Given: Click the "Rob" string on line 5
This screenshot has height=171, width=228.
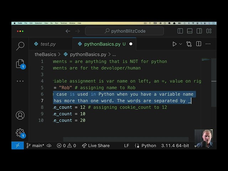Looking at the screenshot, I should click(66, 88).
